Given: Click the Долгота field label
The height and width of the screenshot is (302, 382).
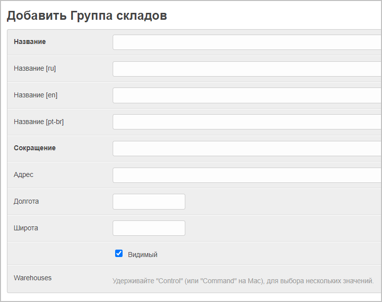Looking at the screenshot, I should click(26, 202).
